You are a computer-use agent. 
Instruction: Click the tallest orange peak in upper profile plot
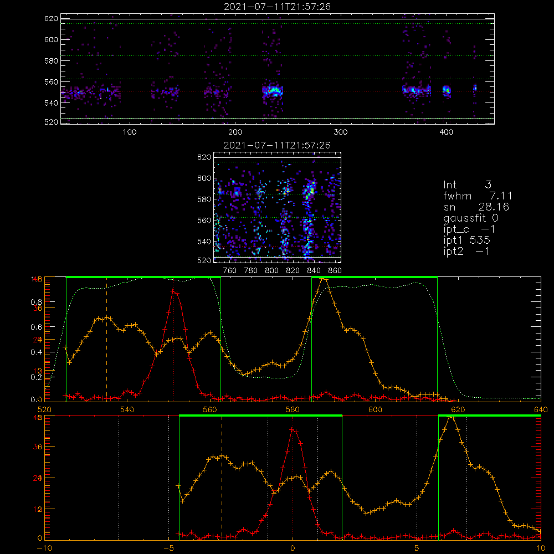click(x=324, y=279)
